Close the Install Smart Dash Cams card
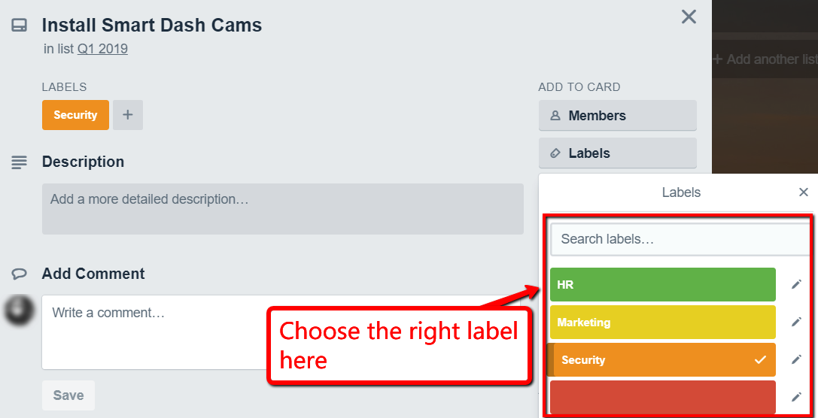 (x=689, y=17)
